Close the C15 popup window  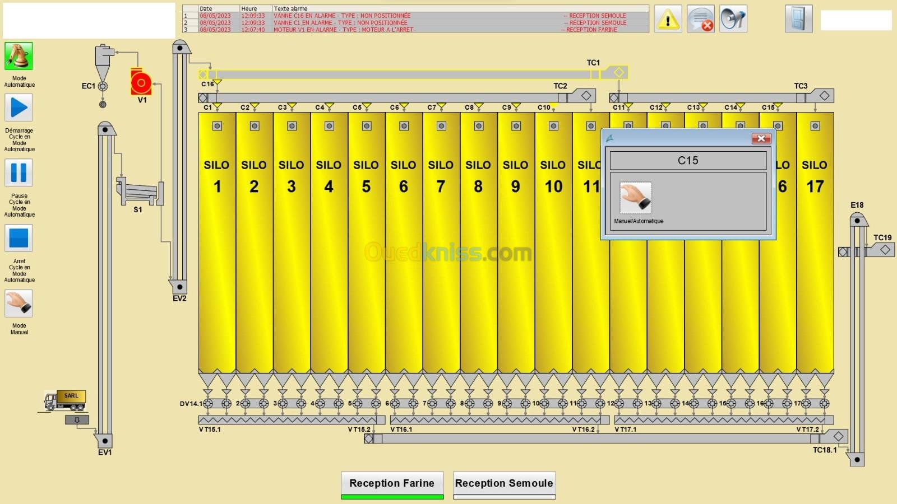tap(761, 138)
